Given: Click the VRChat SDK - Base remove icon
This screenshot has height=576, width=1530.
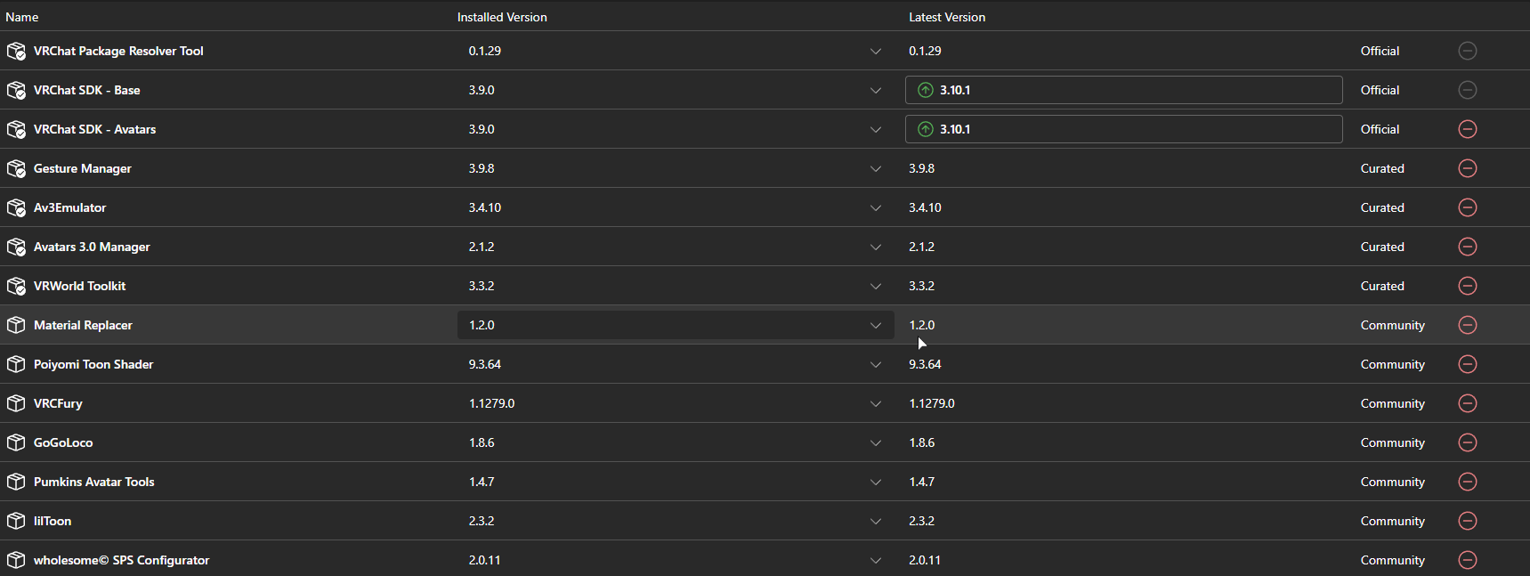Looking at the screenshot, I should [1468, 90].
